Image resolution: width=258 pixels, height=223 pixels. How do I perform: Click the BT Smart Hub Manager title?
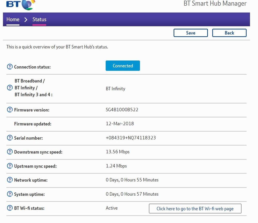(x=215, y=4)
